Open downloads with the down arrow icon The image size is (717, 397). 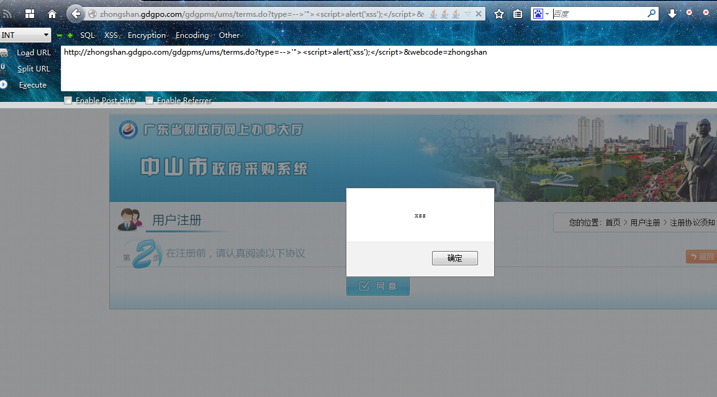click(x=672, y=14)
